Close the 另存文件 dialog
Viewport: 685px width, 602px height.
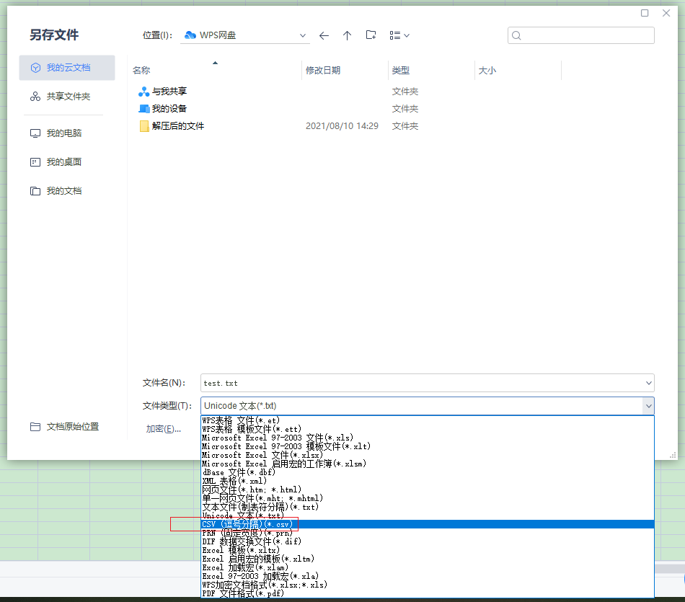[x=666, y=13]
